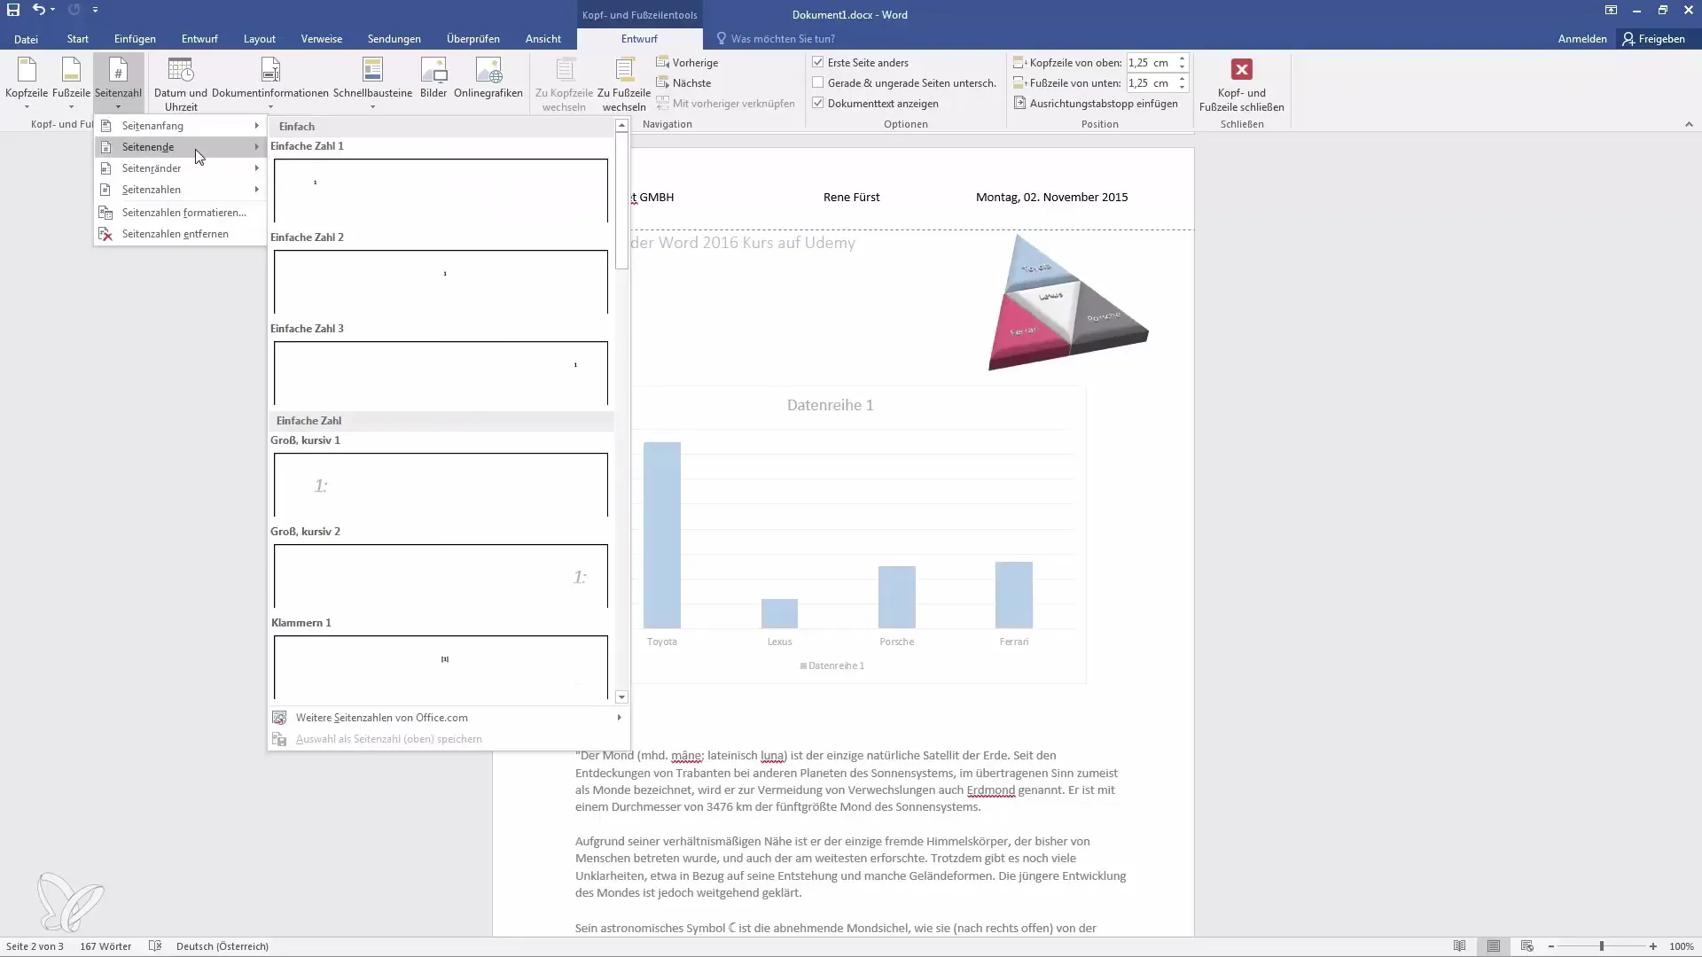The image size is (1702, 957).
Task: Switch to read mode view icon
Action: (x=1459, y=946)
